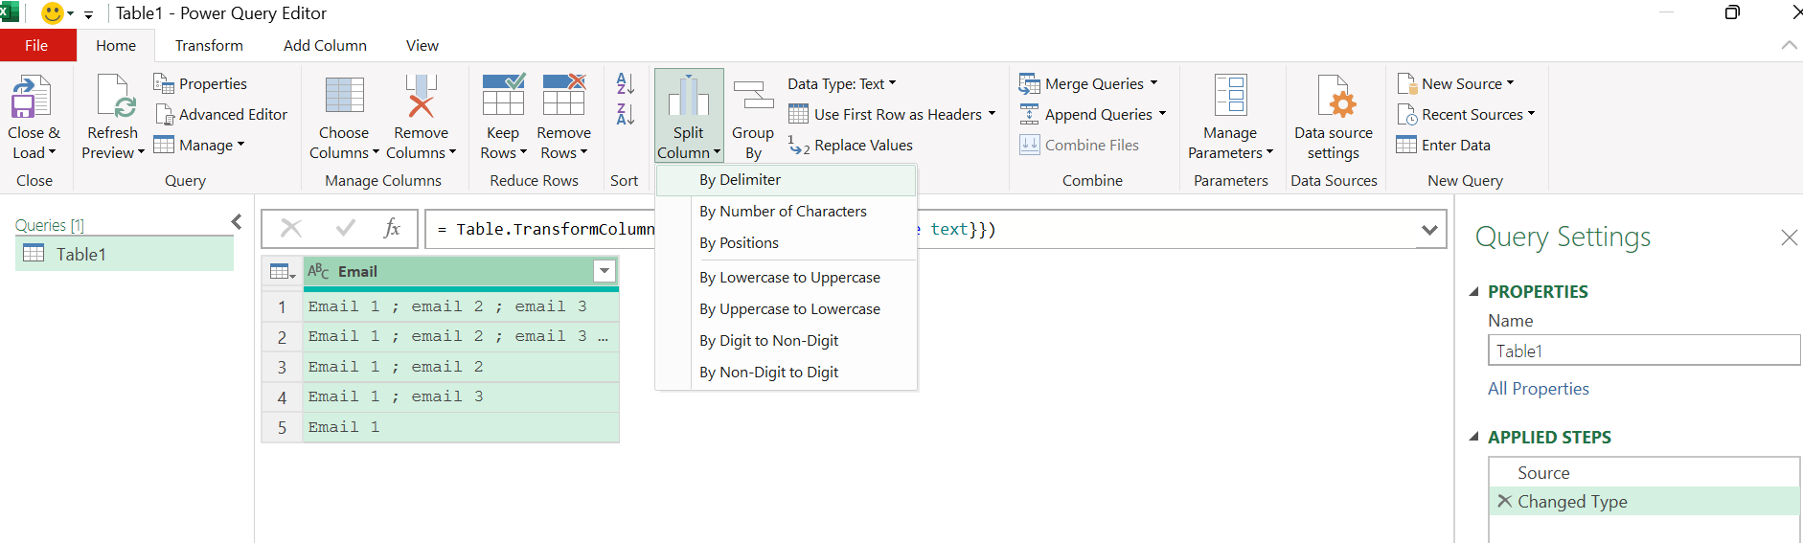The width and height of the screenshot is (1803, 543).
Task: Collapse the Queries pane with the arrow
Action: [x=237, y=222]
